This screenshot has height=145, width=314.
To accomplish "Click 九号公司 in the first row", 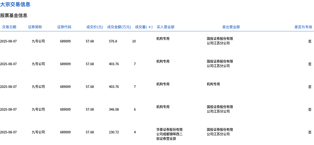I will 38,41.
